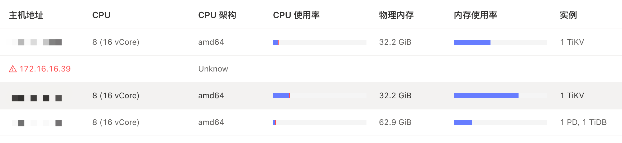Select the "Unknow" CPU architecture cell
Screen dimensions: 622x143
[x=213, y=69]
